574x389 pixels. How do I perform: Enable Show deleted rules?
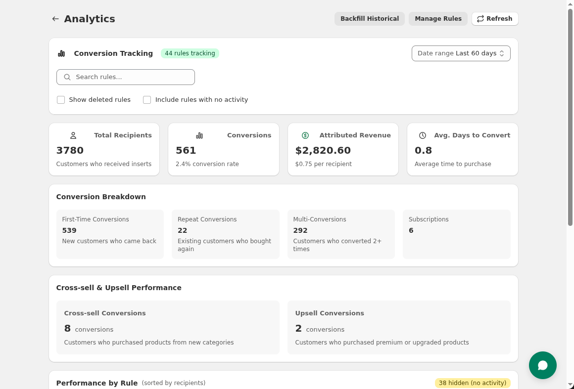(61, 100)
